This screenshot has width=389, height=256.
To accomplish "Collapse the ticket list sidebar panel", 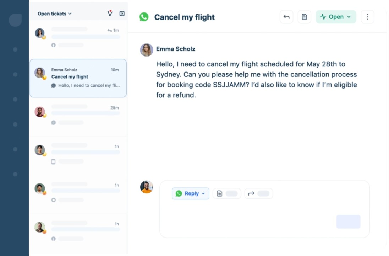I will click(122, 14).
